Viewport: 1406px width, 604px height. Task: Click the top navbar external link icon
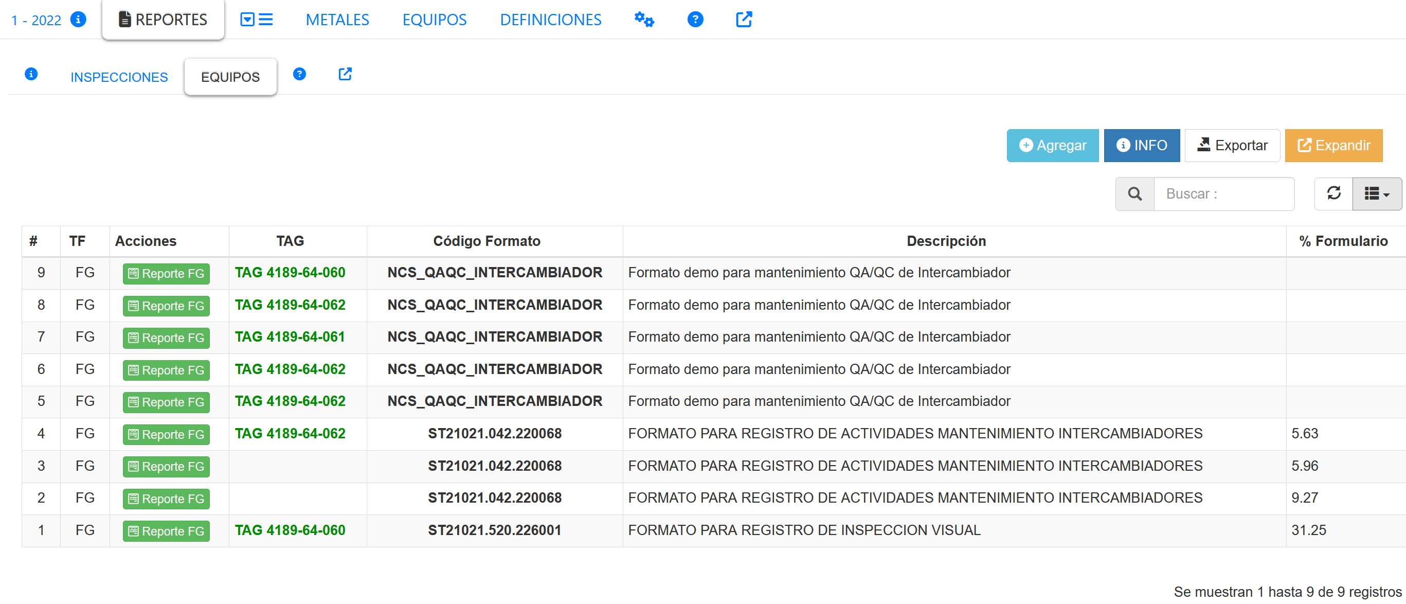coord(744,20)
